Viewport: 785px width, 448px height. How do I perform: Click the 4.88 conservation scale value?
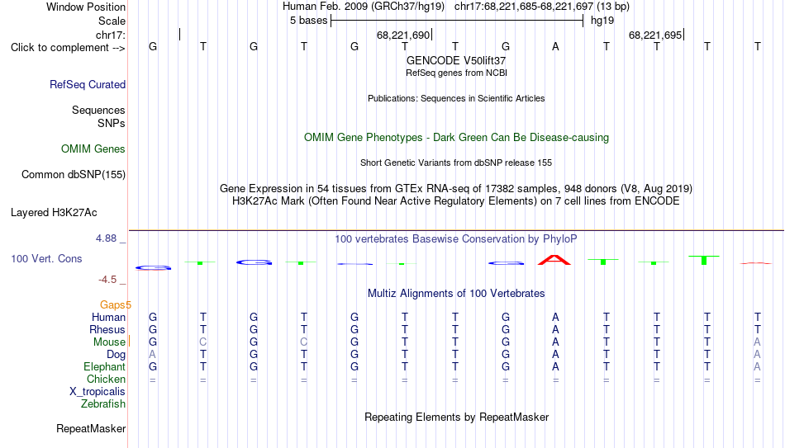coord(106,238)
